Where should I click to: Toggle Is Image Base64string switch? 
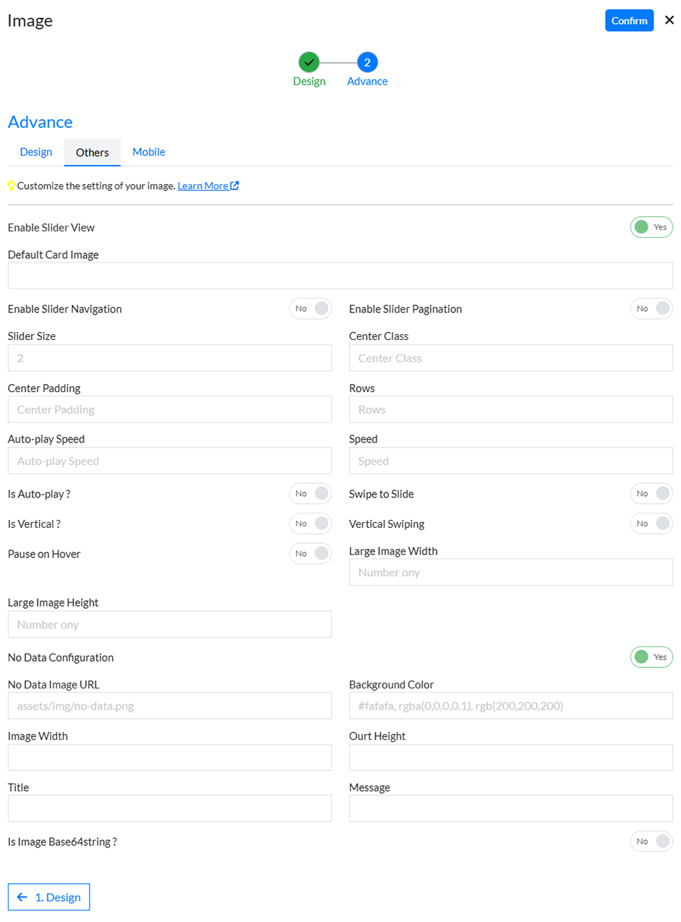click(x=651, y=841)
